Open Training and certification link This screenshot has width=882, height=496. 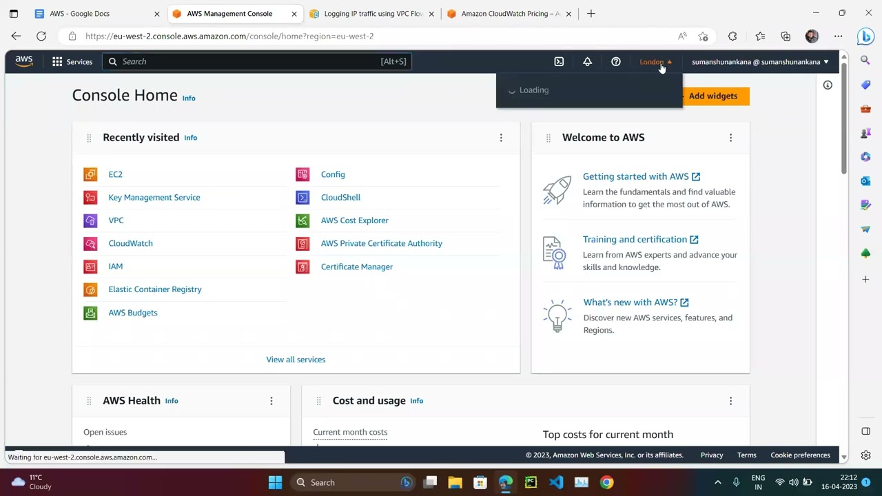(x=641, y=239)
